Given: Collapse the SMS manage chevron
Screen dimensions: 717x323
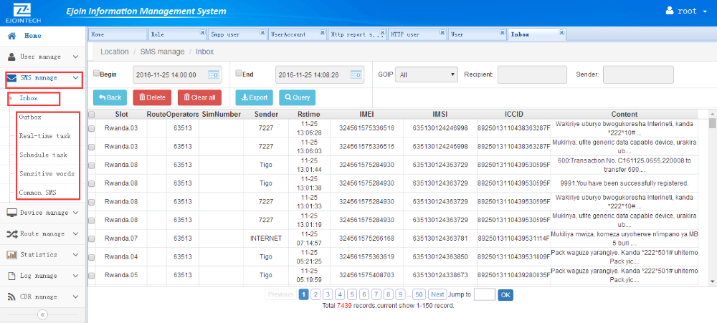Looking at the screenshot, I should point(76,78).
